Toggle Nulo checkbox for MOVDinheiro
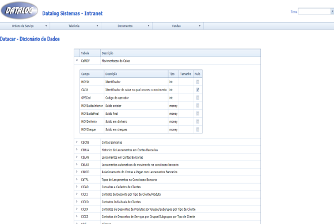 pos(198,121)
